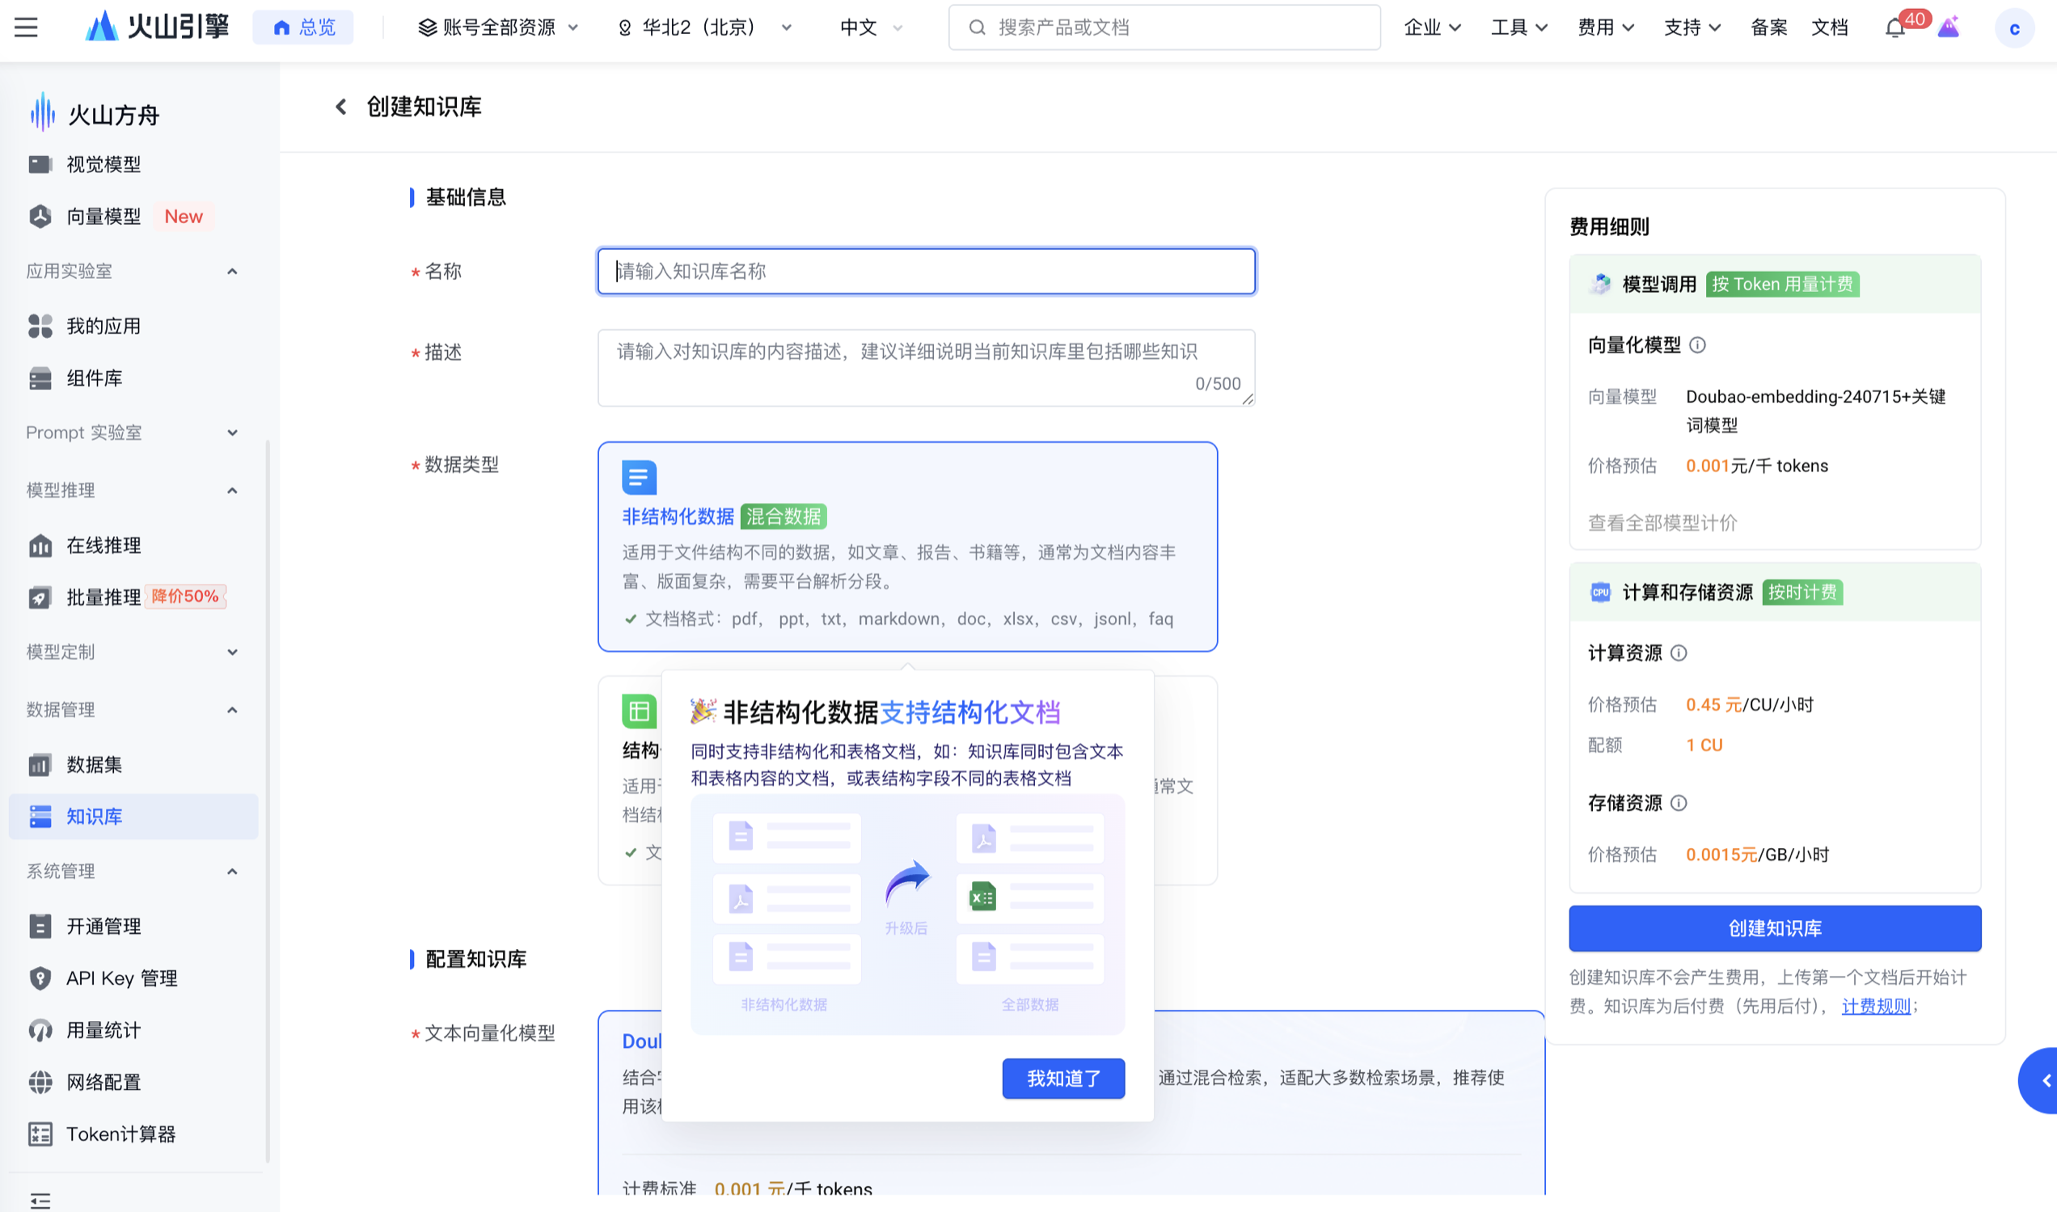Focus the 名称 knowledge base name field
The image size is (2057, 1212).
(x=926, y=271)
